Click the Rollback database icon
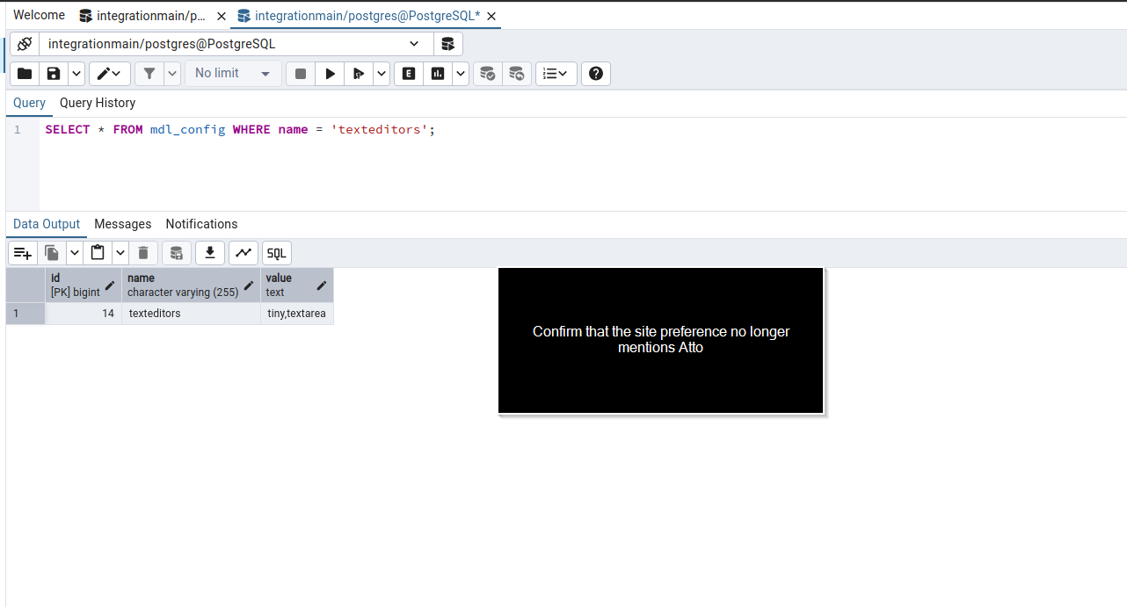Screen dimensions: 1127x607 click(517, 74)
